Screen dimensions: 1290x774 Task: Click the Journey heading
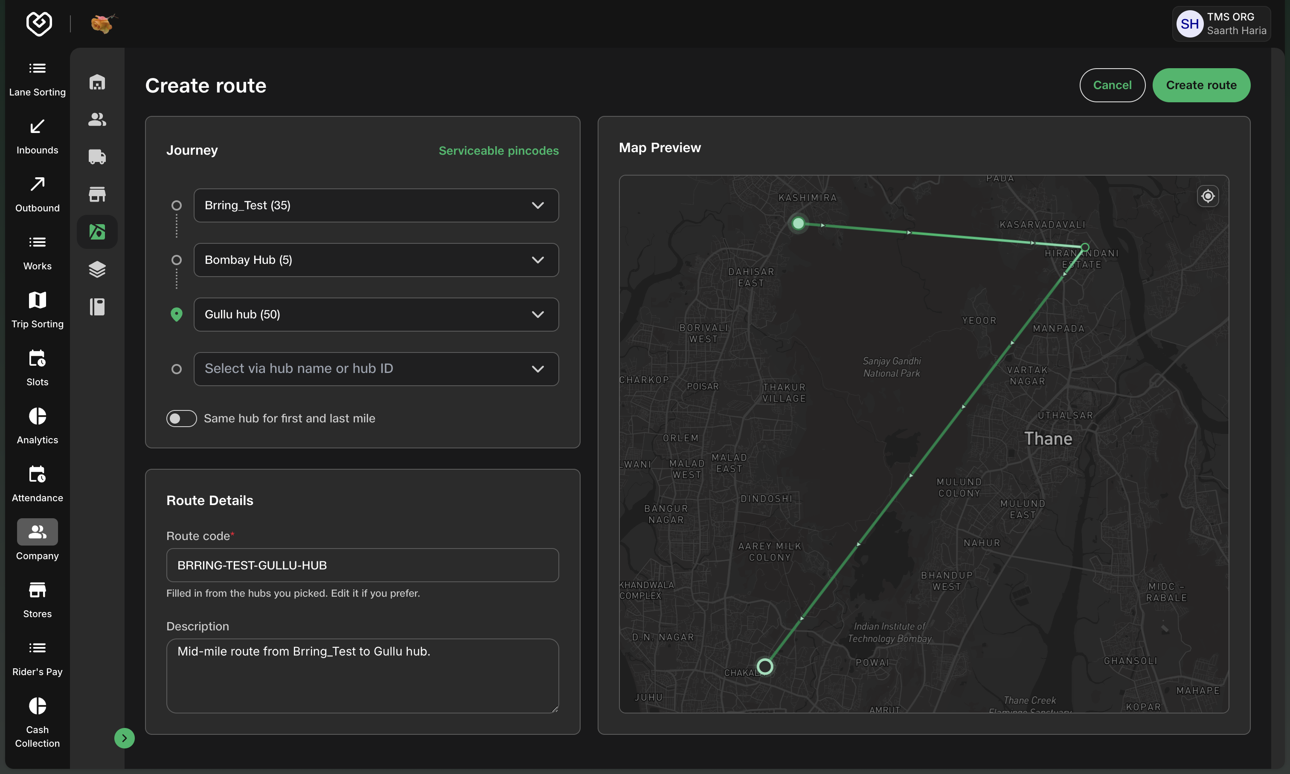click(x=192, y=150)
